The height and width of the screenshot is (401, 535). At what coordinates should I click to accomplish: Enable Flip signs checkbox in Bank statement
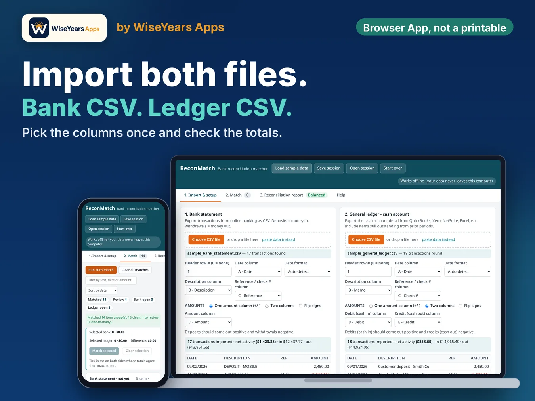click(x=300, y=306)
